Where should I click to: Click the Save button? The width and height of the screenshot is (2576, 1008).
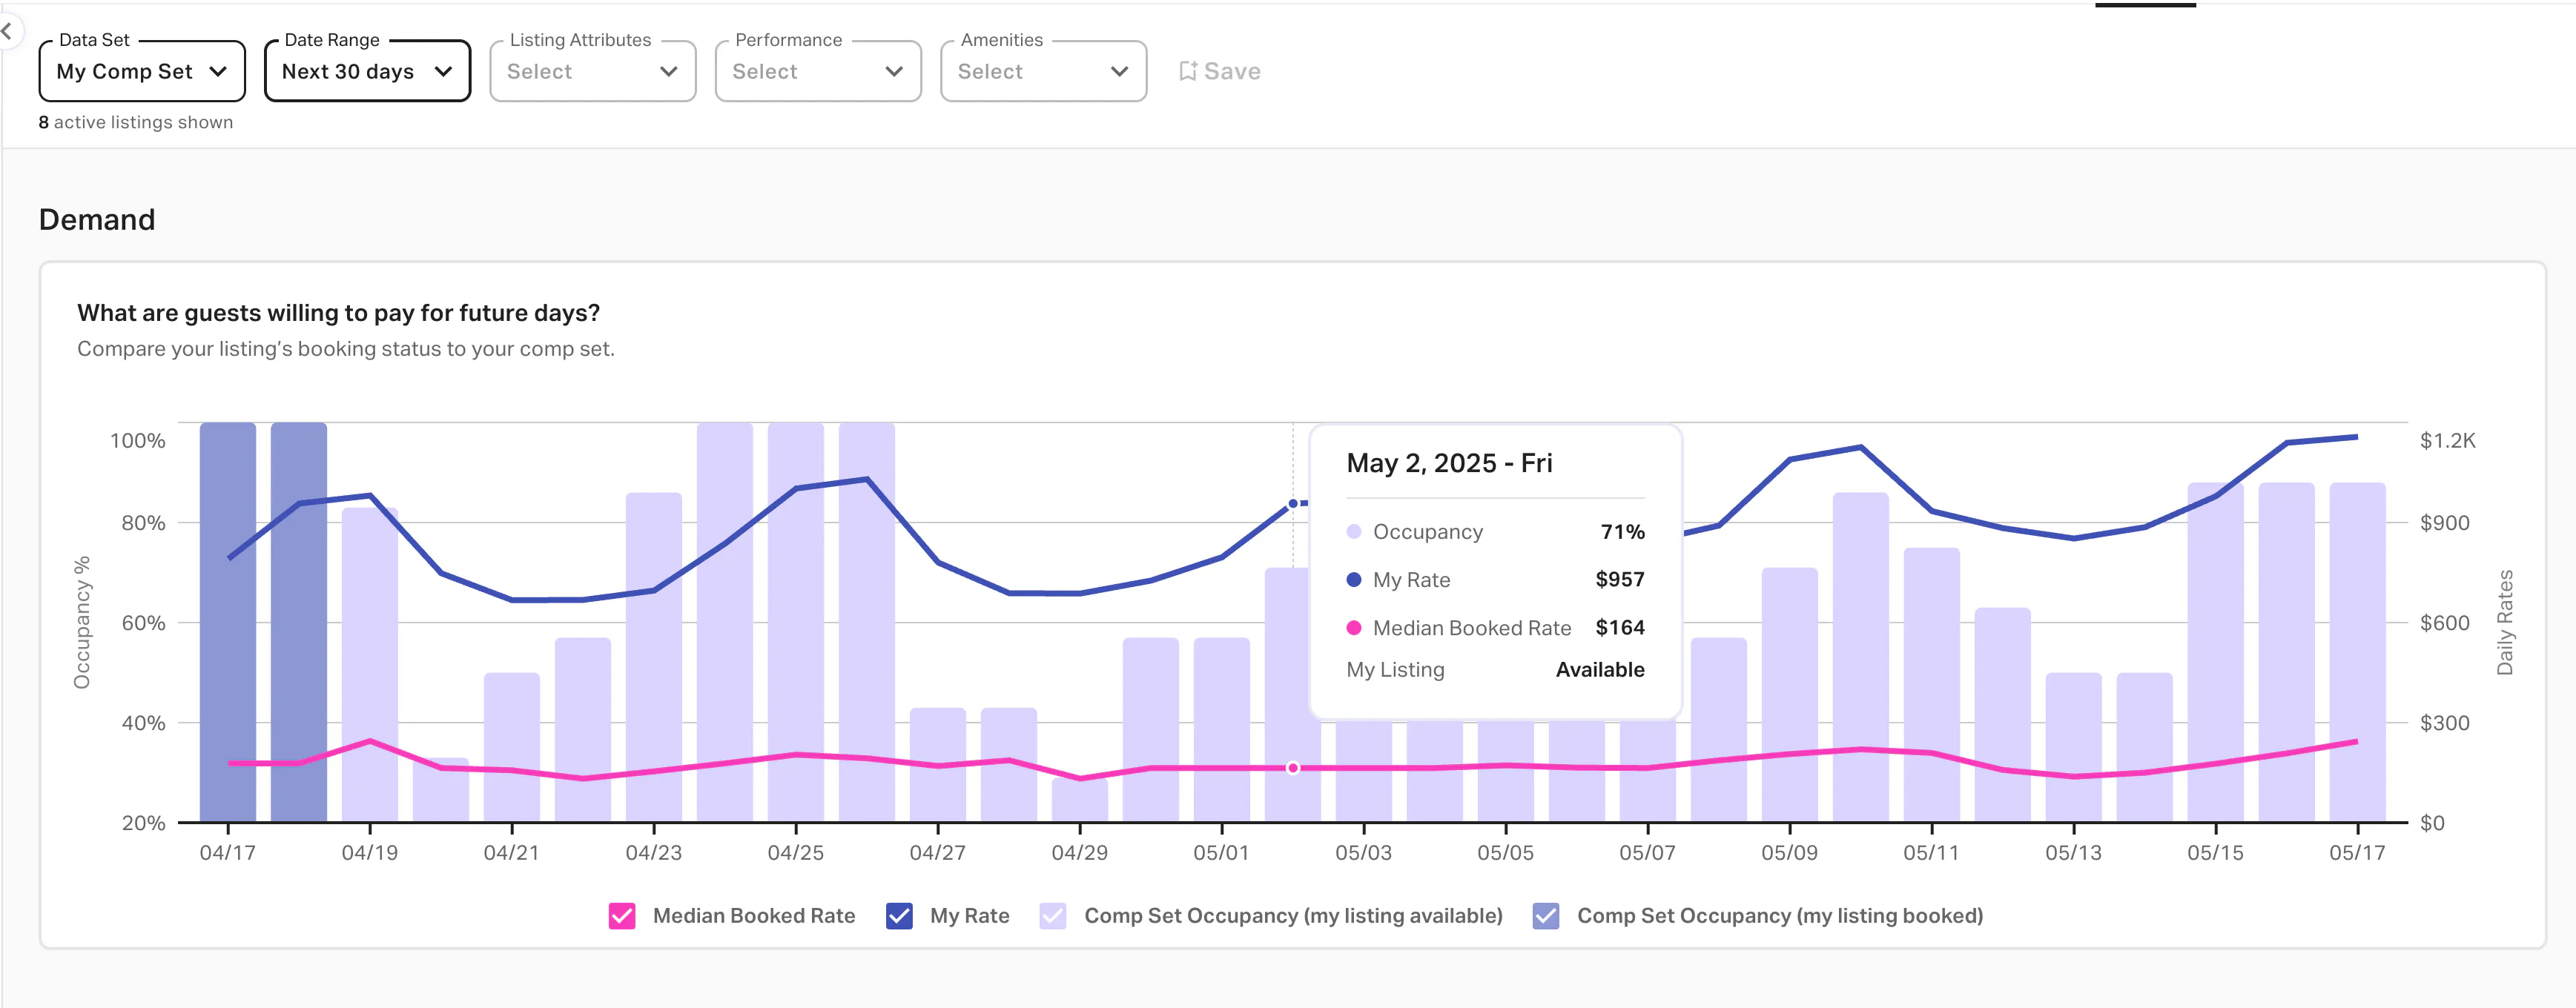coord(1220,71)
